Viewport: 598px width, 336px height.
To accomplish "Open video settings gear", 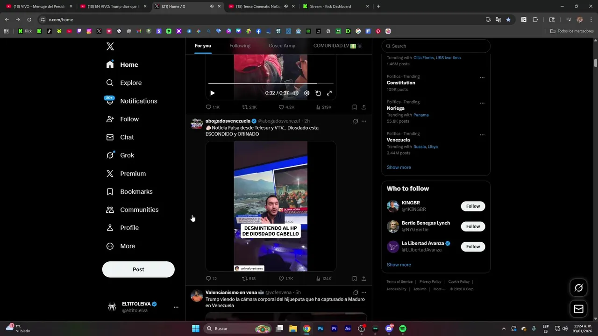I will 307,93.
